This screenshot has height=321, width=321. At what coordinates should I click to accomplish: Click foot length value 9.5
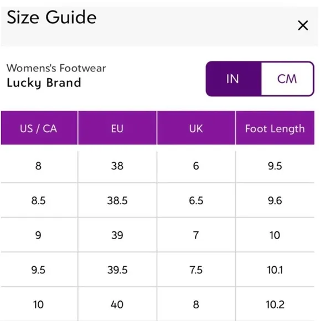click(x=275, y=166)
